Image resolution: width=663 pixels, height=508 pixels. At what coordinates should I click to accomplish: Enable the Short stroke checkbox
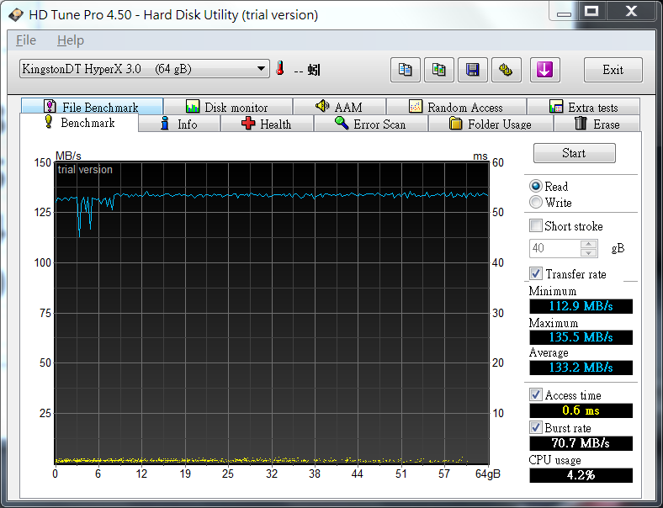click(x=536, y=225)
